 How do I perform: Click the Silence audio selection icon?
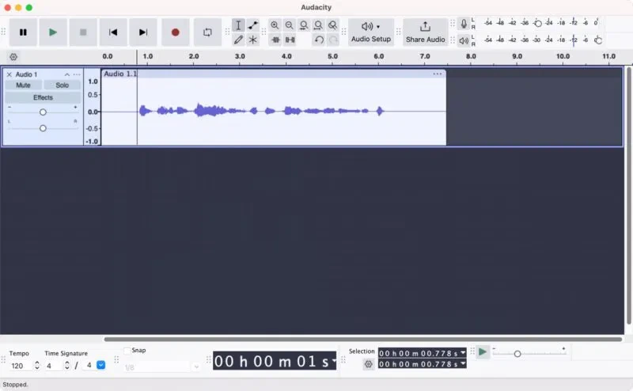click(290, 40)
